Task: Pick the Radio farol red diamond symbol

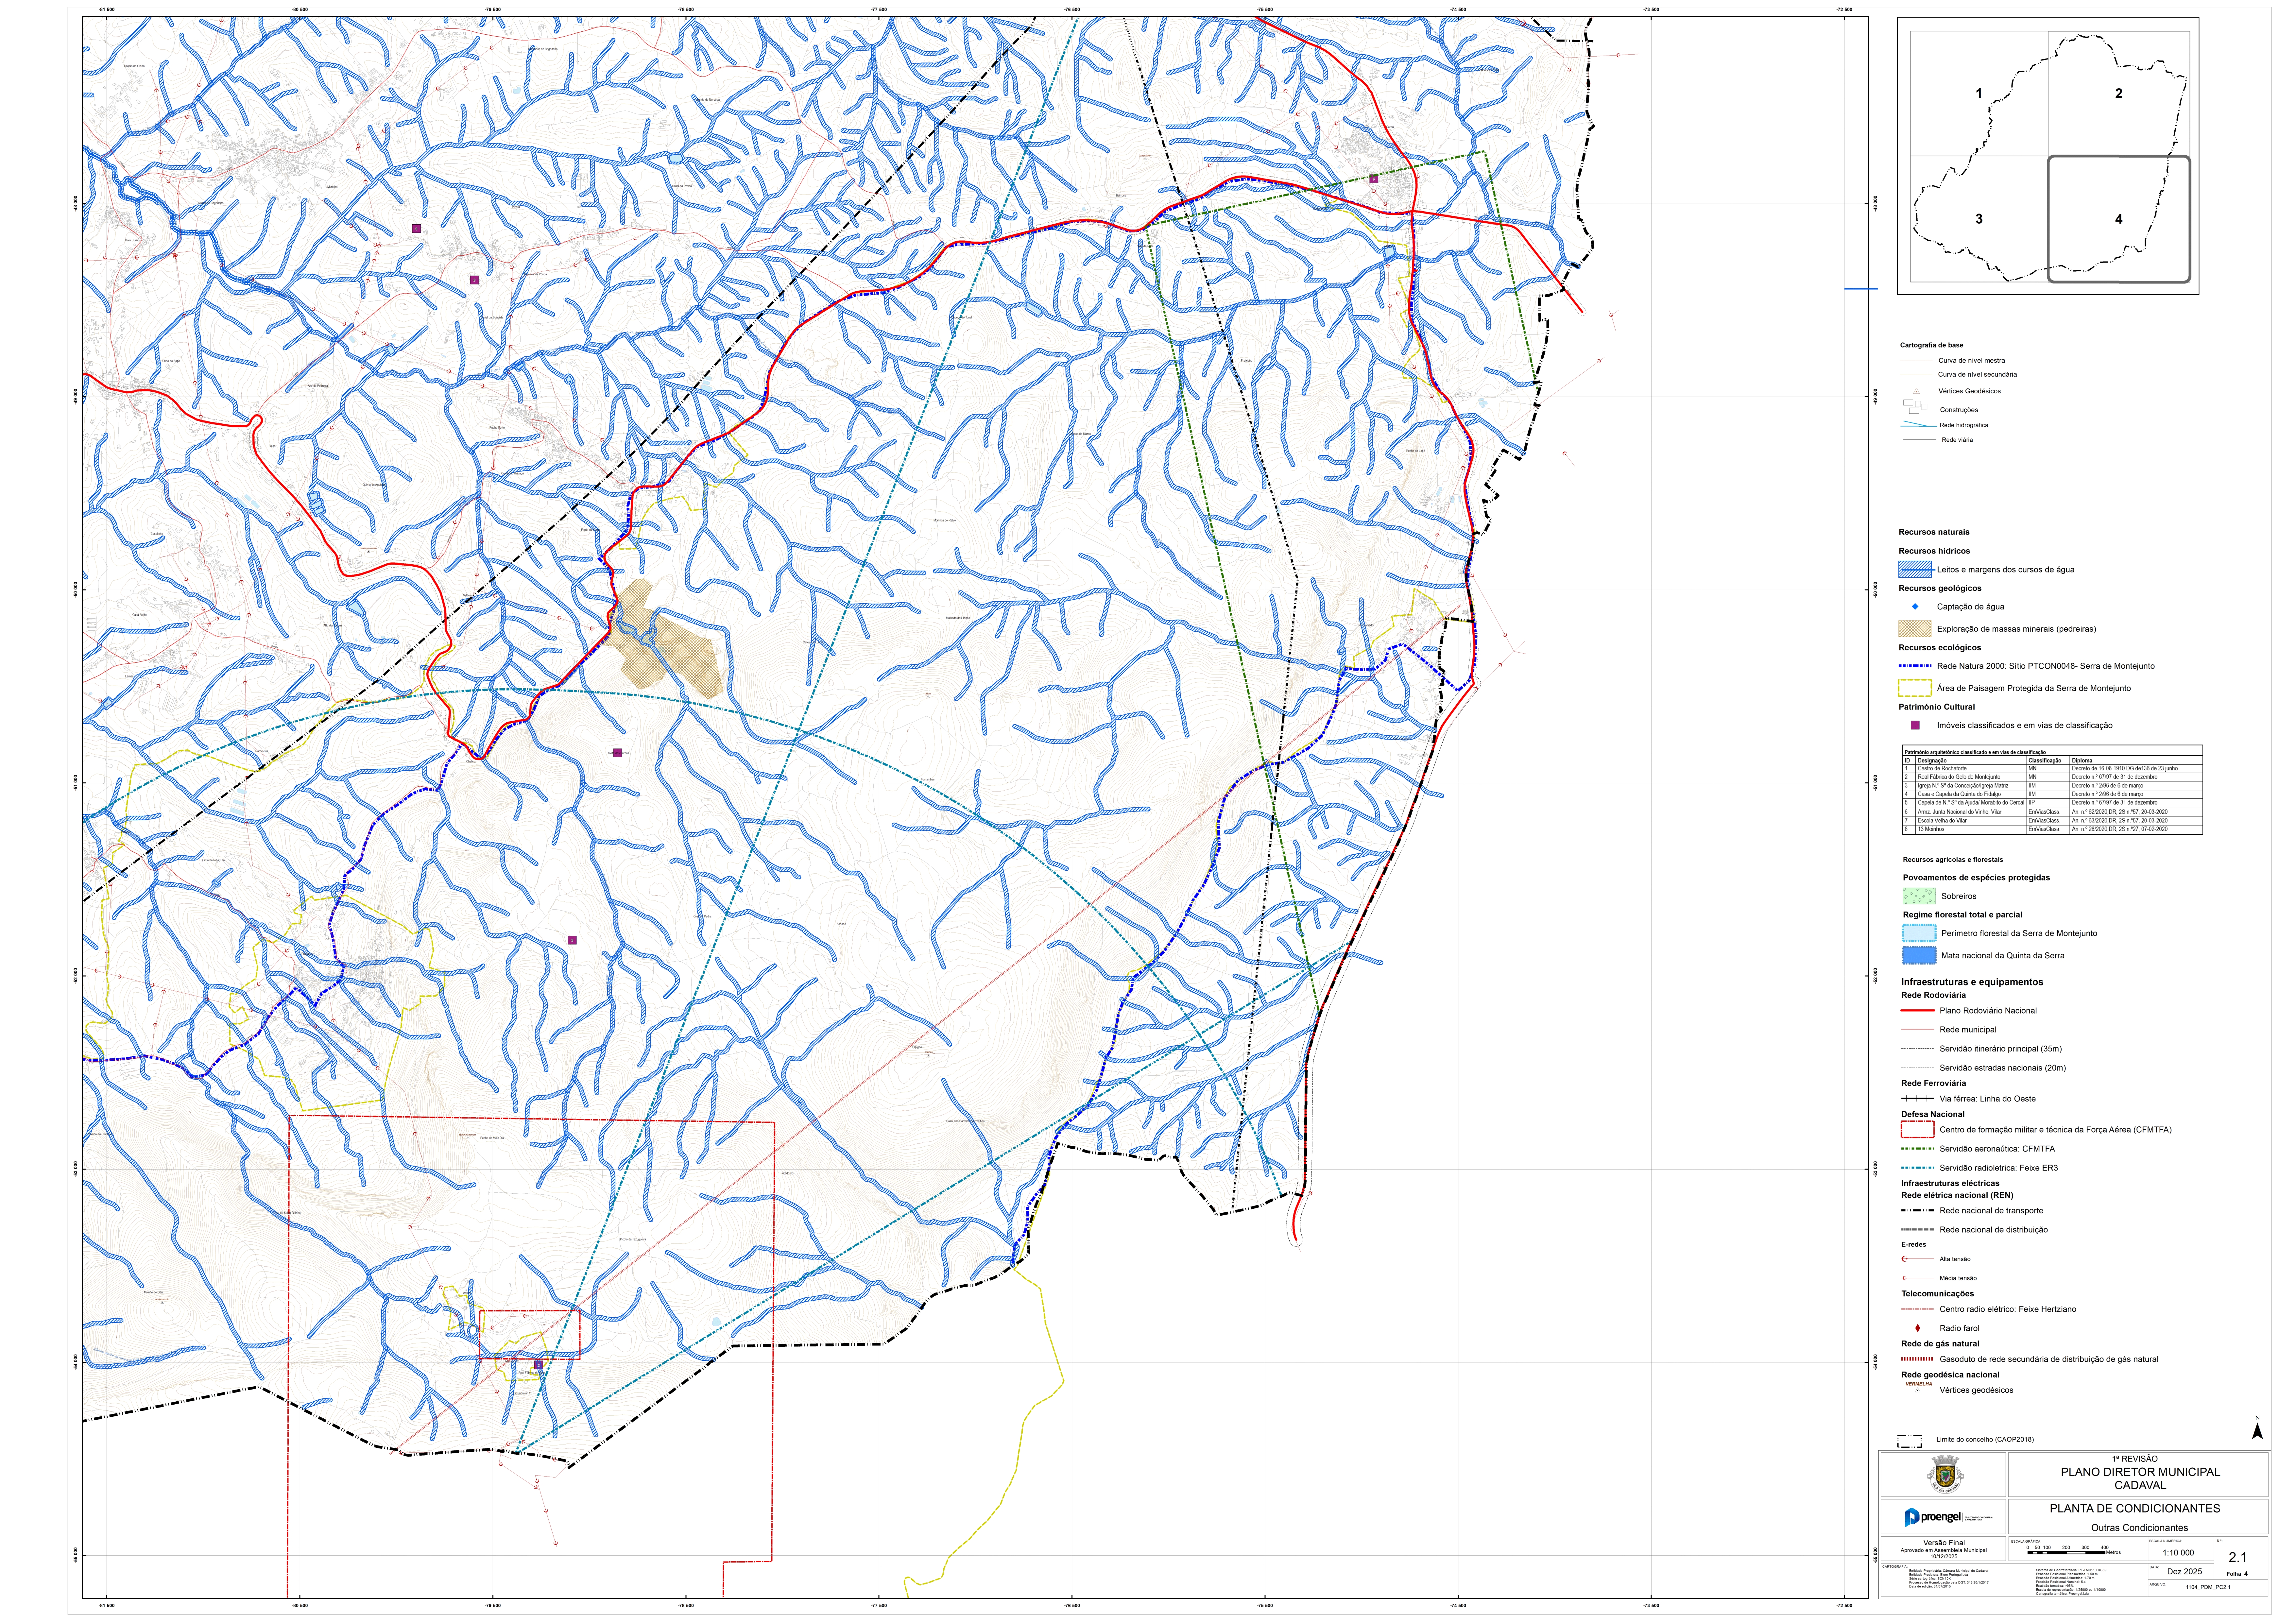Action: pyautogui.click(x=1918, y=1328)
